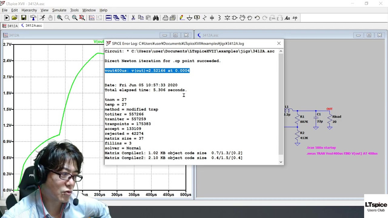Select the Drag hand tool
The height and width of the screenshot is (218, 388).
[x=250, y=18]
